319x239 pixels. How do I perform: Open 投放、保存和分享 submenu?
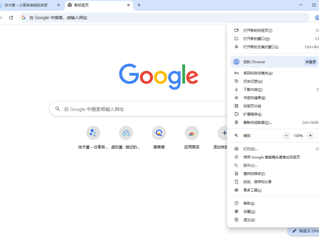tap(273, 182)
